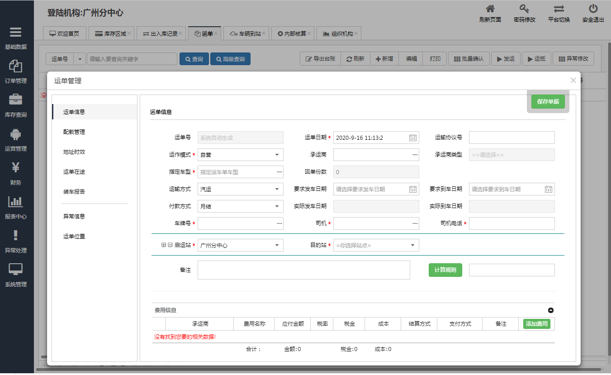Click ellipsis lookup for 司机 field
The width and height of the screenshot is (611, 375).
pos(415,223)
